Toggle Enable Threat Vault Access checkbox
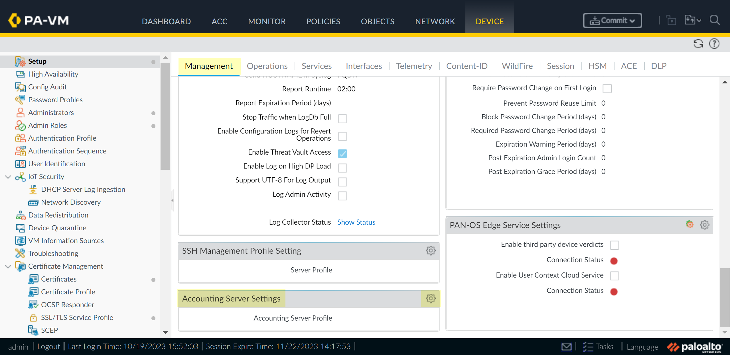Screen dimensions: 730x355 (342, 154)
